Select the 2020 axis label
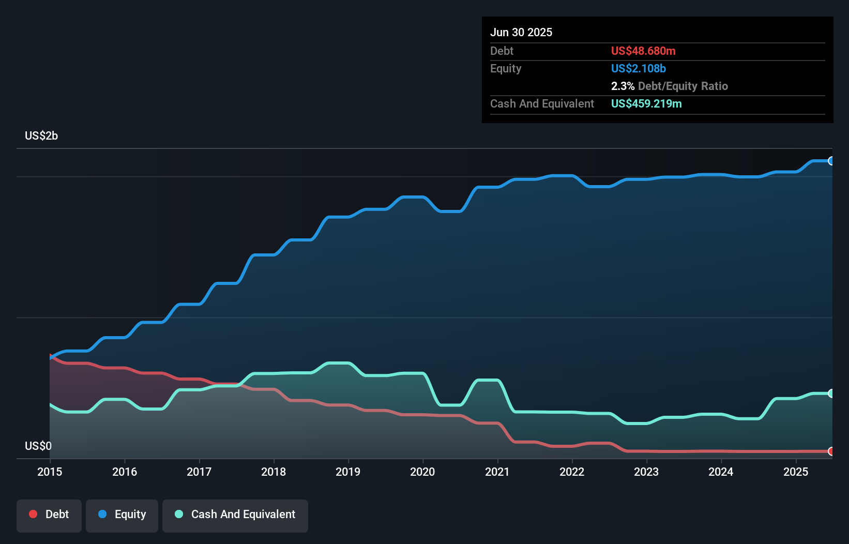Image resolution: width=849 pixels, height=544 pixels. (x=422, y=472)
